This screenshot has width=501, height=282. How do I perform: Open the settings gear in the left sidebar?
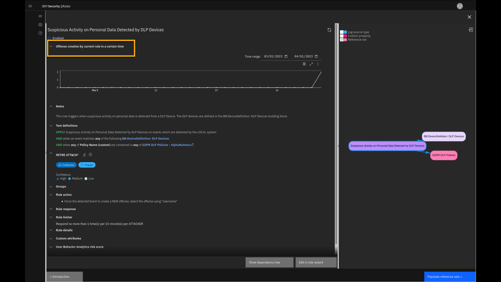(40, 25)
